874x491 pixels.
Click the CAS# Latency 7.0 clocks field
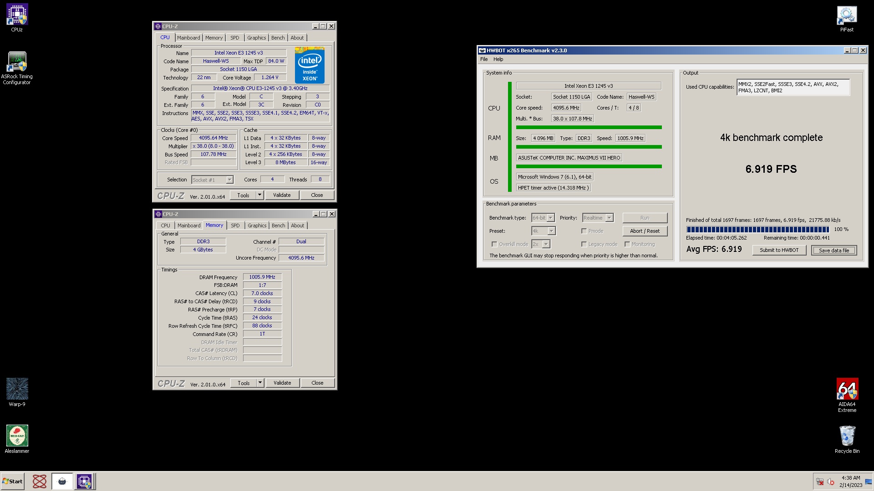coord(262,293)
